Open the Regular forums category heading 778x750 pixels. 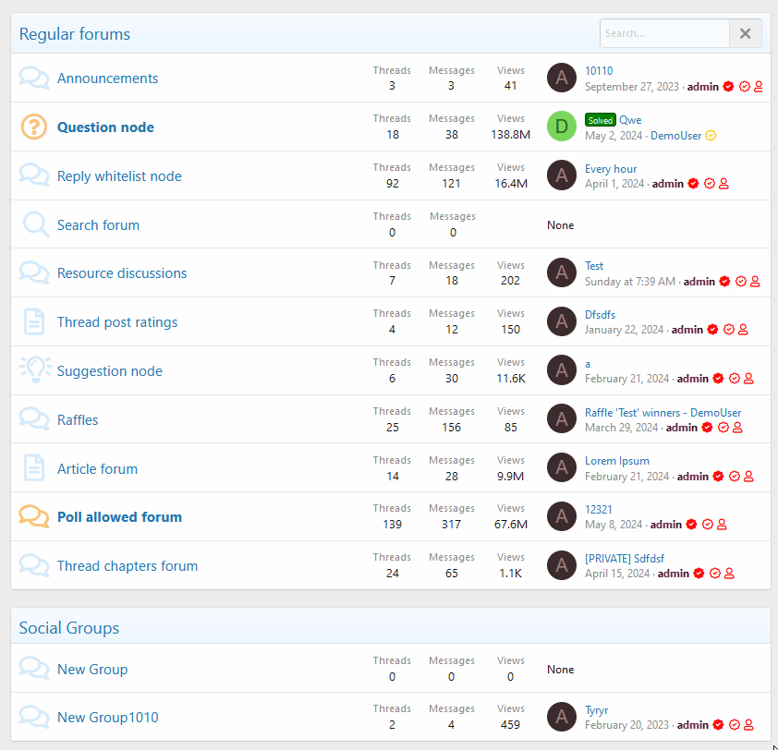click(x=75, y=34)
